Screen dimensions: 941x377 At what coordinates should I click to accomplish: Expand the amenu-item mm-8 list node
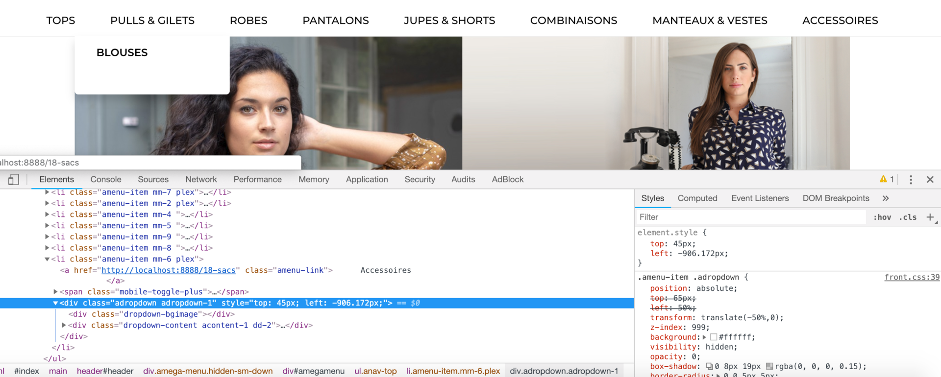click(47, 248)
